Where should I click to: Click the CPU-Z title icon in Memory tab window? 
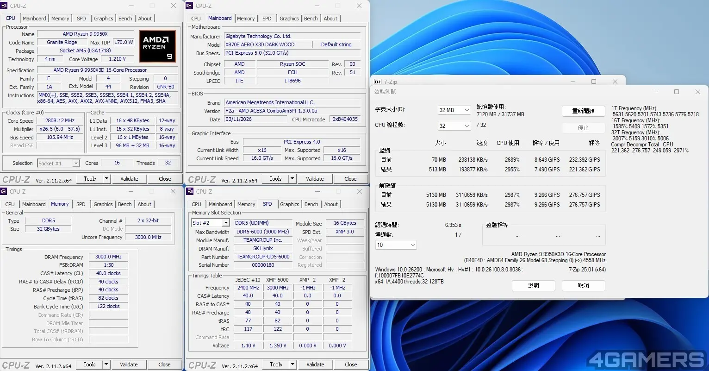tap(5, 191)
